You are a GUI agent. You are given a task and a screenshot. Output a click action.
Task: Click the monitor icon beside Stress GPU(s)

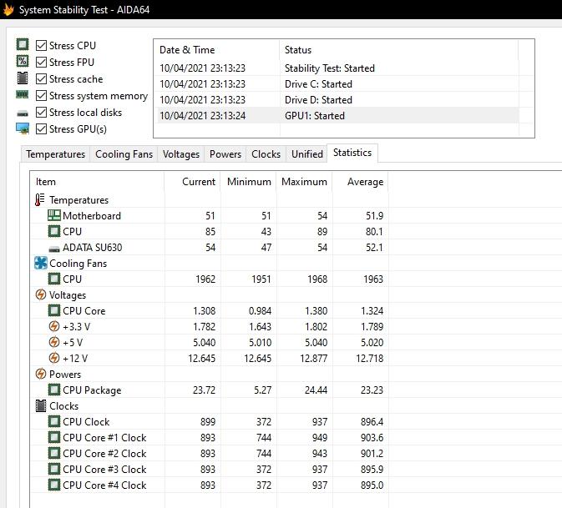tap(23, 128)
